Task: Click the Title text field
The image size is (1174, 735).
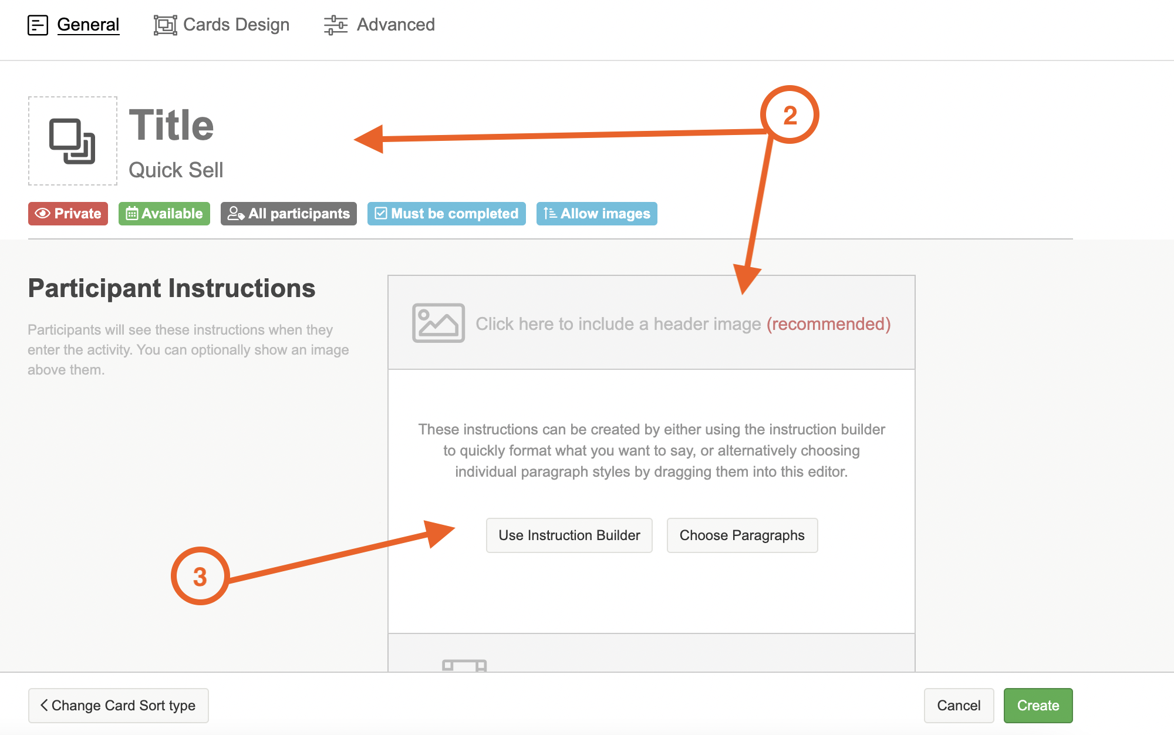Action: pyautogui.click(x=171, y=126)
